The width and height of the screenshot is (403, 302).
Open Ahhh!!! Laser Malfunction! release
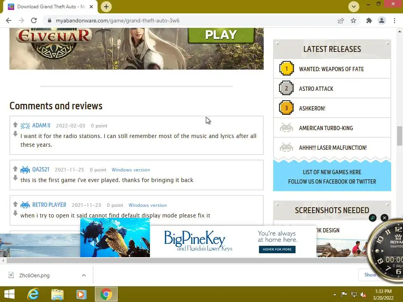click(333, 148)
